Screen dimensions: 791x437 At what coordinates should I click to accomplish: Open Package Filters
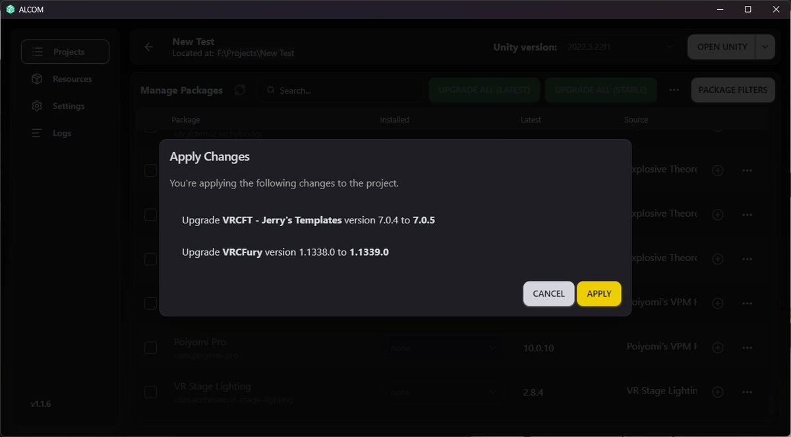tap(733, 90)
